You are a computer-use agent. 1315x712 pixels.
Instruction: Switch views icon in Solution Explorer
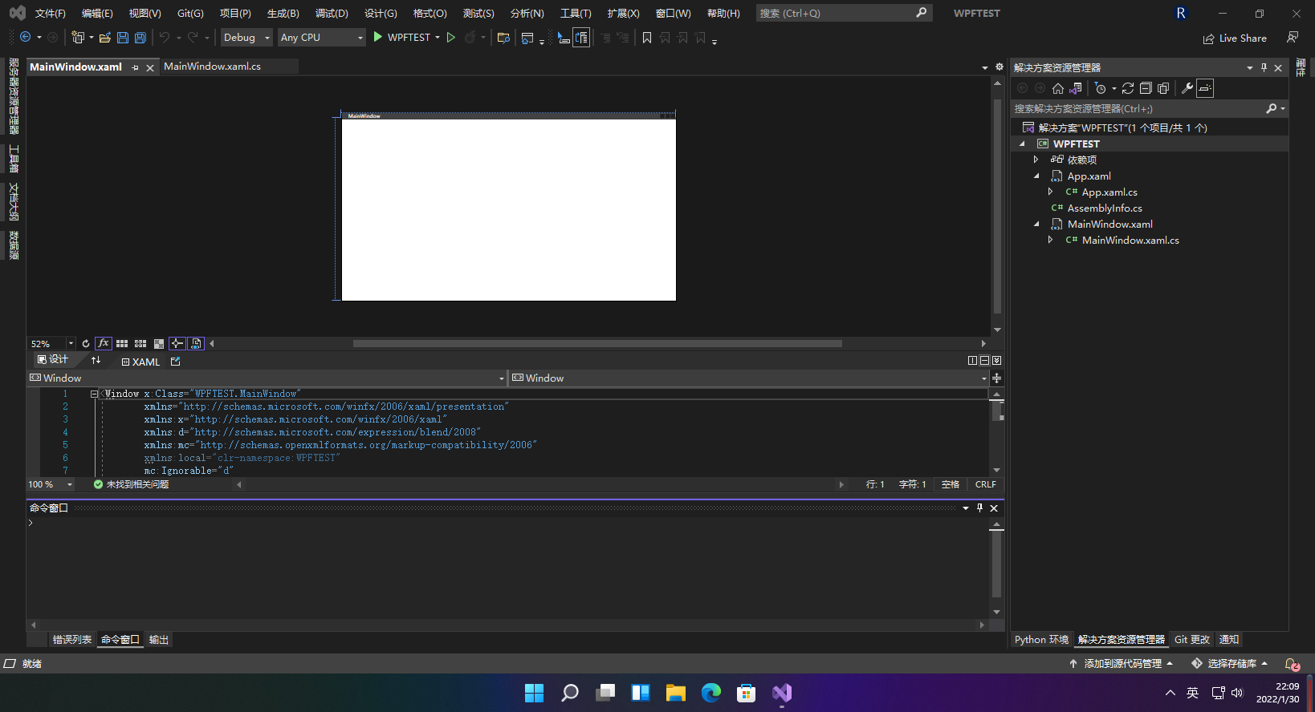coord(1076,88)
